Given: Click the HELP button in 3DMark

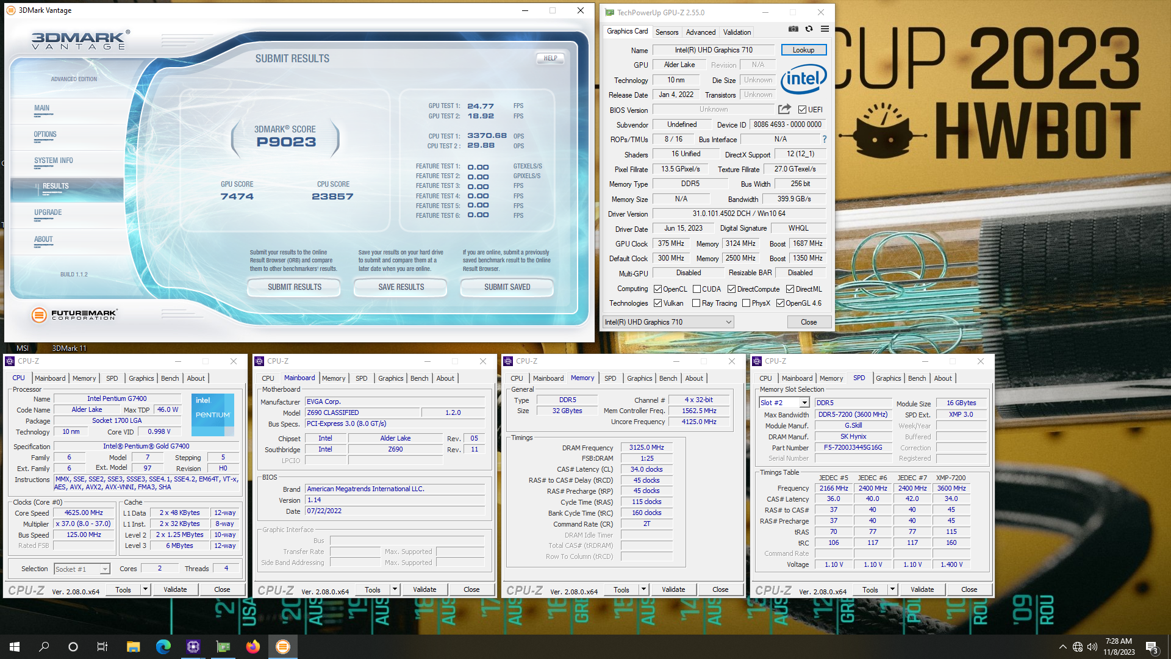Looking at the screenshot, I should point(550,58).
